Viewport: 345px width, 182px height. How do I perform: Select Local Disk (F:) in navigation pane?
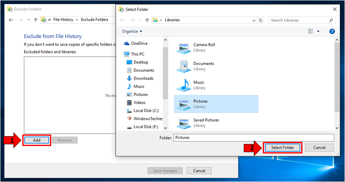(x=143, y=127)
